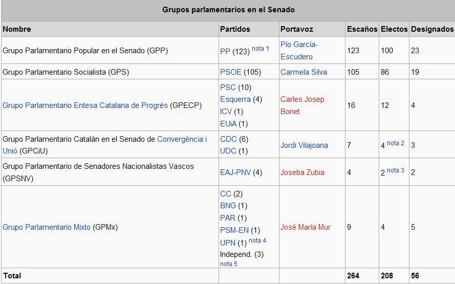The image size is (455, 284).
Task: Click the Convergència i Unió link
Action: point(105,145)
